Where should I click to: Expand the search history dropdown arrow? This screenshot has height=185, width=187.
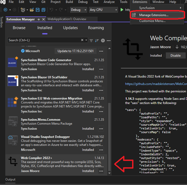[x=86, y=40]
